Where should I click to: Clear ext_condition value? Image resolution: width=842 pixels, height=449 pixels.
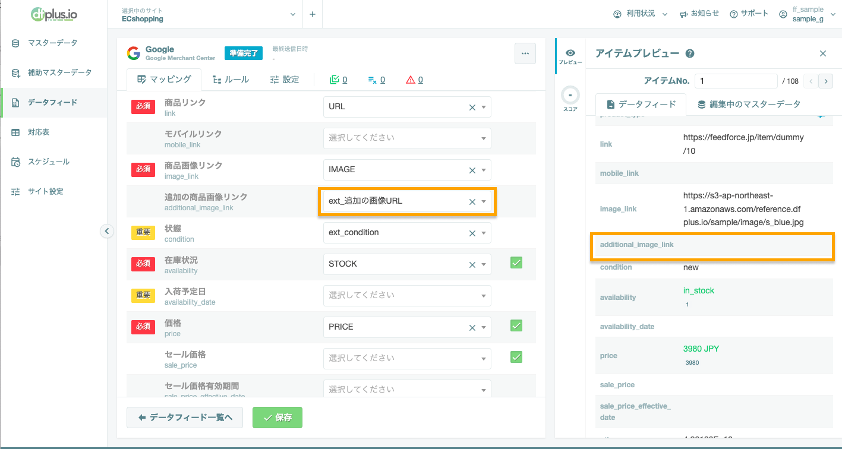coord(472,233)
